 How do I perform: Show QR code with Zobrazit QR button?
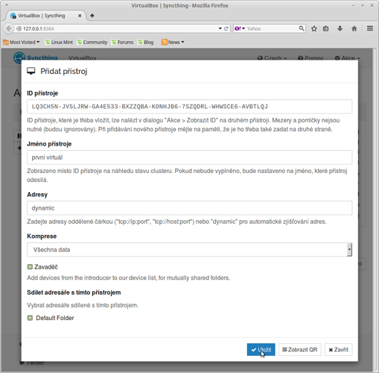click(300, 350)
